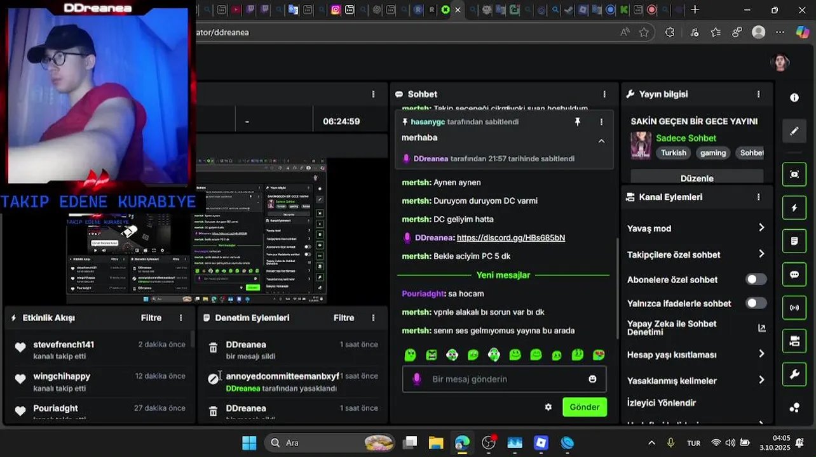The height and width of the screenshot is (457, 816).
Task: Open browser profile icon in toolbar
Action: coord(758,32)
